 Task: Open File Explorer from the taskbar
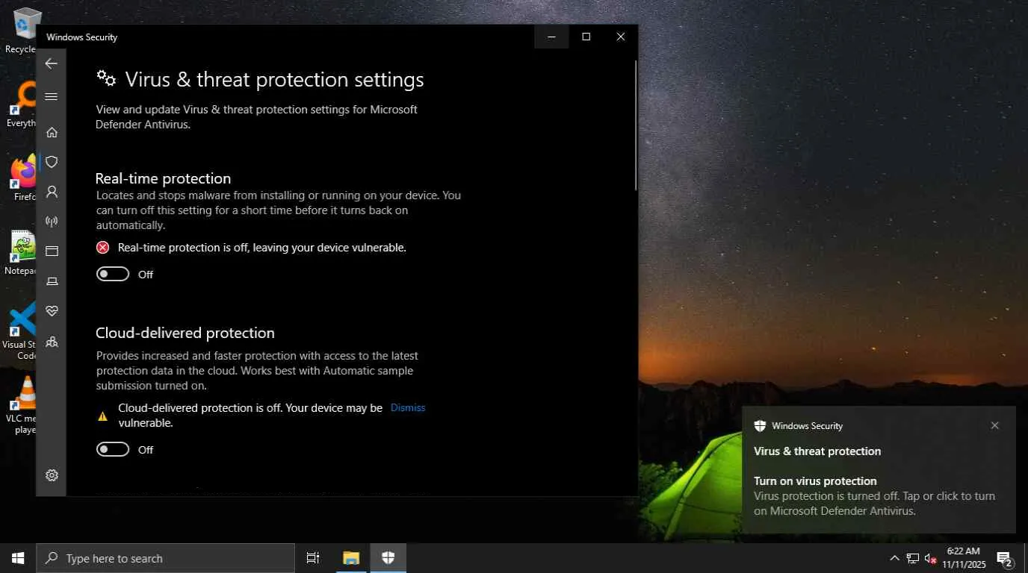351,558
